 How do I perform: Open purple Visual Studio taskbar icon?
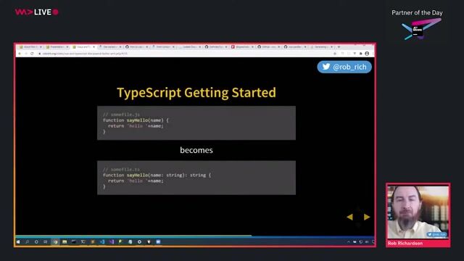pos(112,241)
